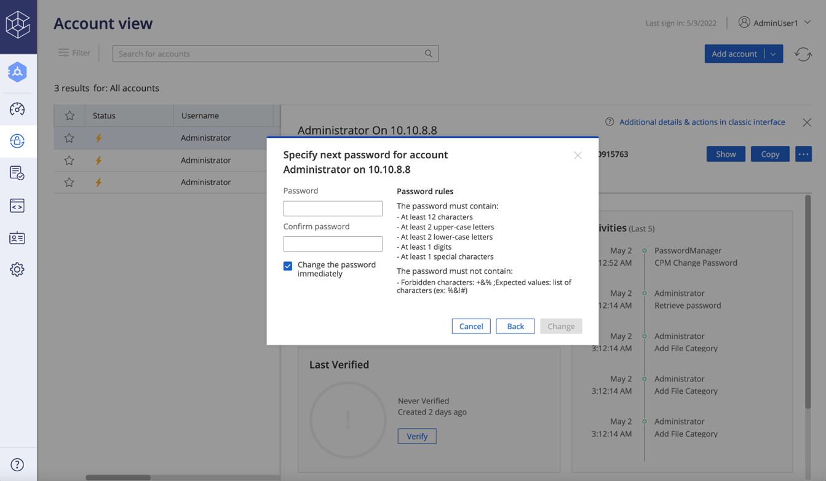Image resolution: width=826 pixels, height=481 pixels.
Task: Open the user ID card sidebar icon
Action: point(17,238)
